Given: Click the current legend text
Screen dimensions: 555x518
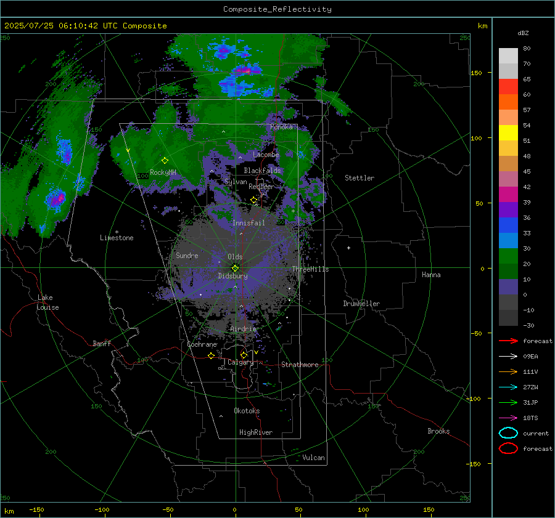Looking at the screenshot, I should pyautogui.click(x=535, y=433).
